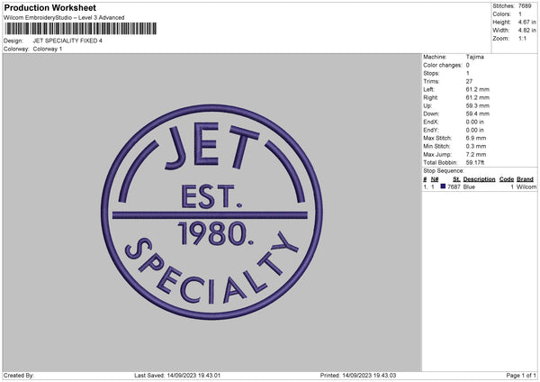The height and width of the screenshot is (382, 540).
Task: Click the 'EndX:' value '0.00 in'
Action: point(474,122)
